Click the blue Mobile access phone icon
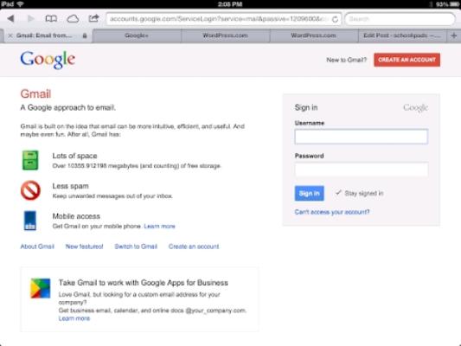Viewport: 461px width, 346px height. pos(30,221)
